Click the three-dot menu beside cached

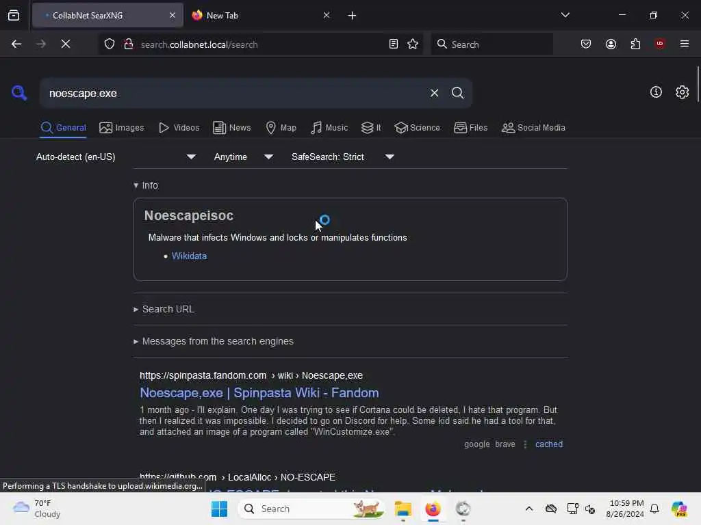coord(525,444)
